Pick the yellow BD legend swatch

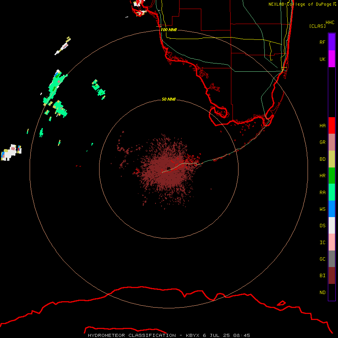(x=332, y=159)
